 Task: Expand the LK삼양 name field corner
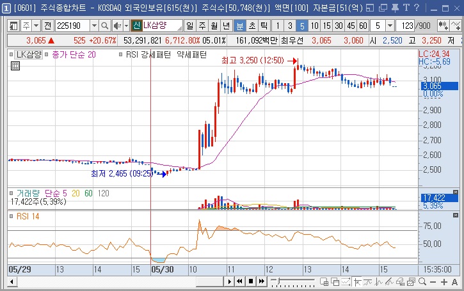pyautogui.click(x=180, y=28)
